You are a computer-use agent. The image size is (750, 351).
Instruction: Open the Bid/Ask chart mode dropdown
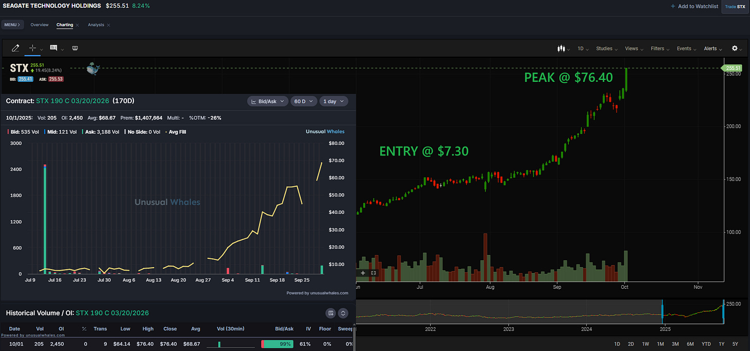click(x=267, y=101)
